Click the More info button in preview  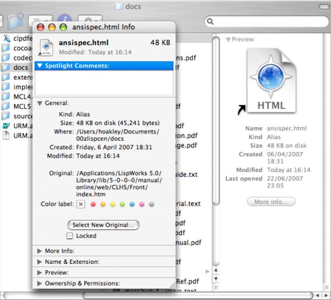271,202
